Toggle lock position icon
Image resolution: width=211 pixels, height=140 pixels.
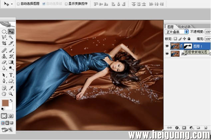[184, 39]
